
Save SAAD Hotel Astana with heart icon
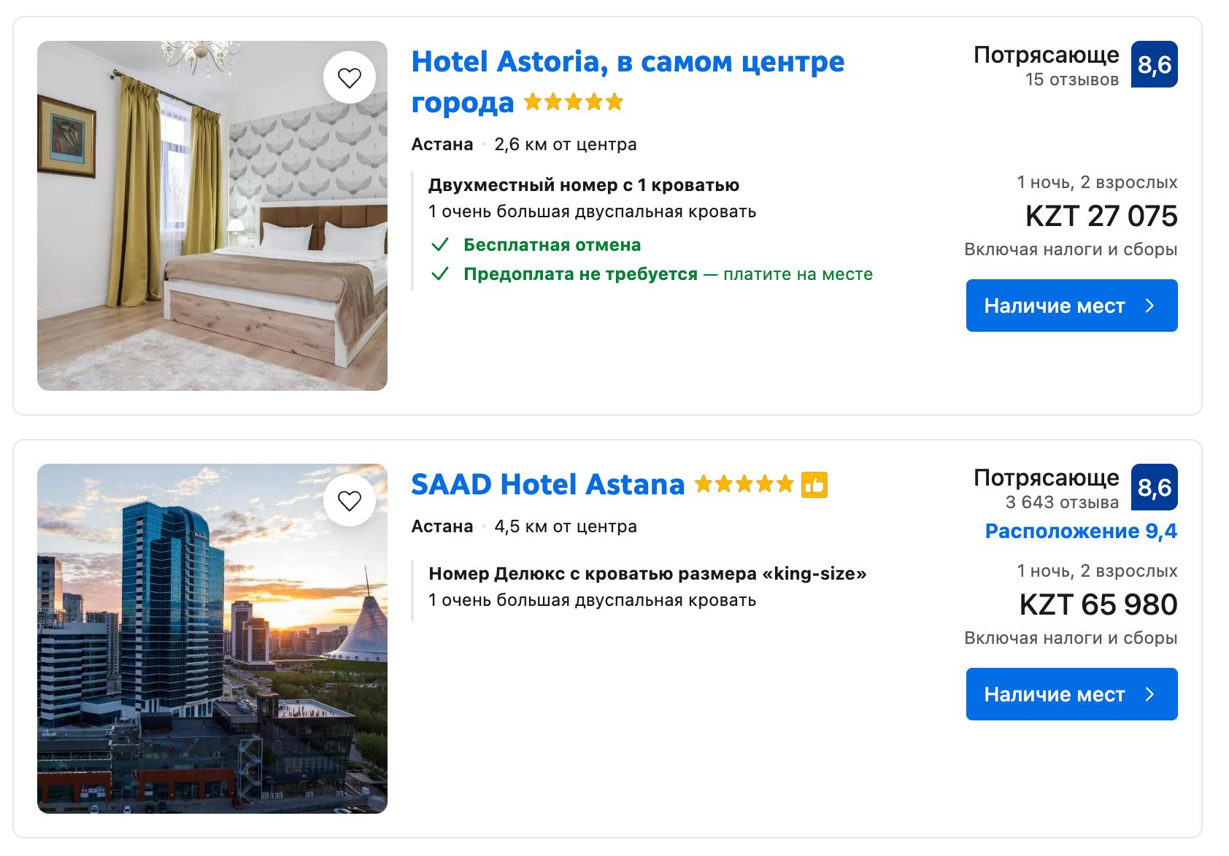(x=350, y=501)
